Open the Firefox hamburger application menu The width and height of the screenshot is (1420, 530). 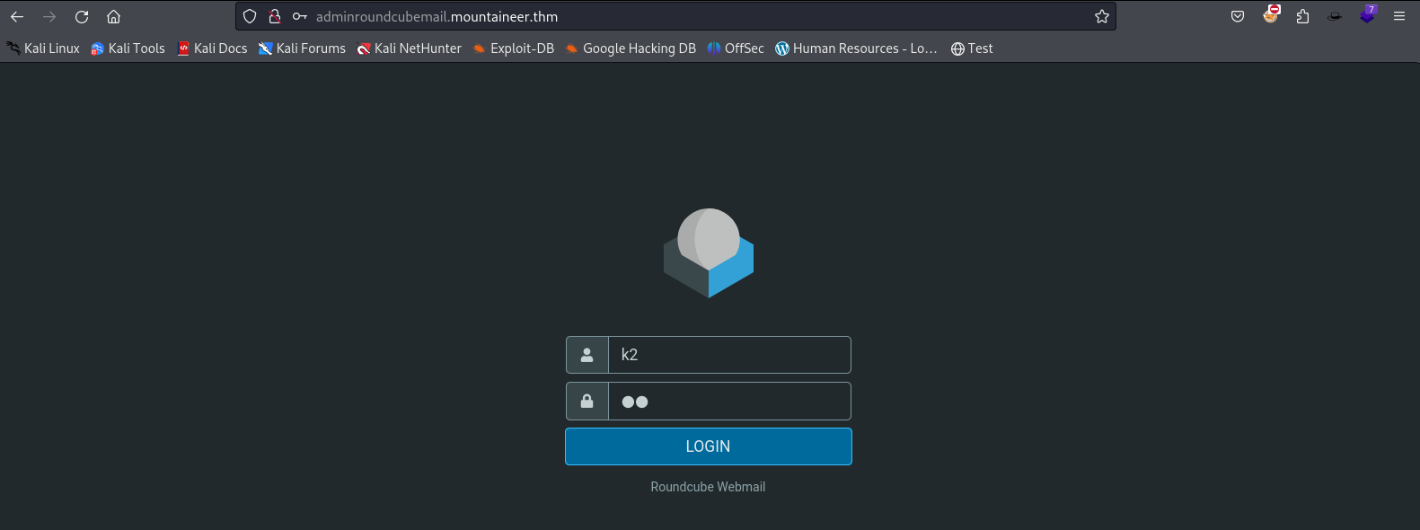pyautogui.click(x=1399, y=16)
